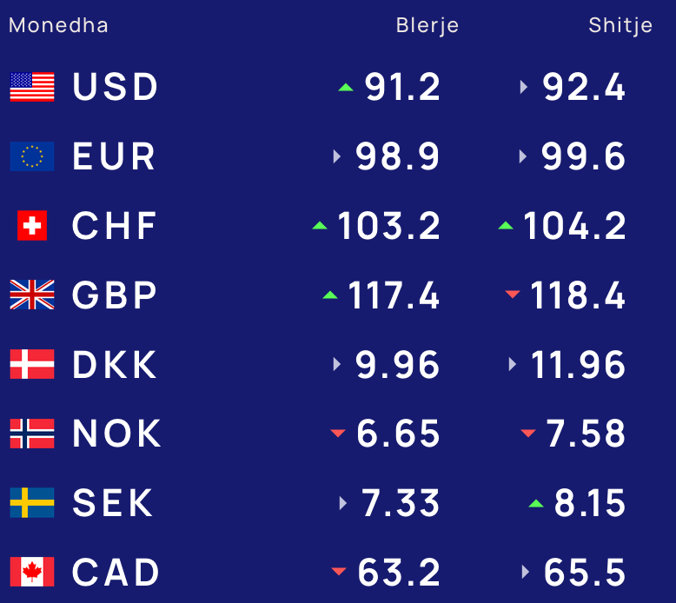Click the European Union flag icon
This screenshot has width=676, height=603.
click(x=32, y=156)
